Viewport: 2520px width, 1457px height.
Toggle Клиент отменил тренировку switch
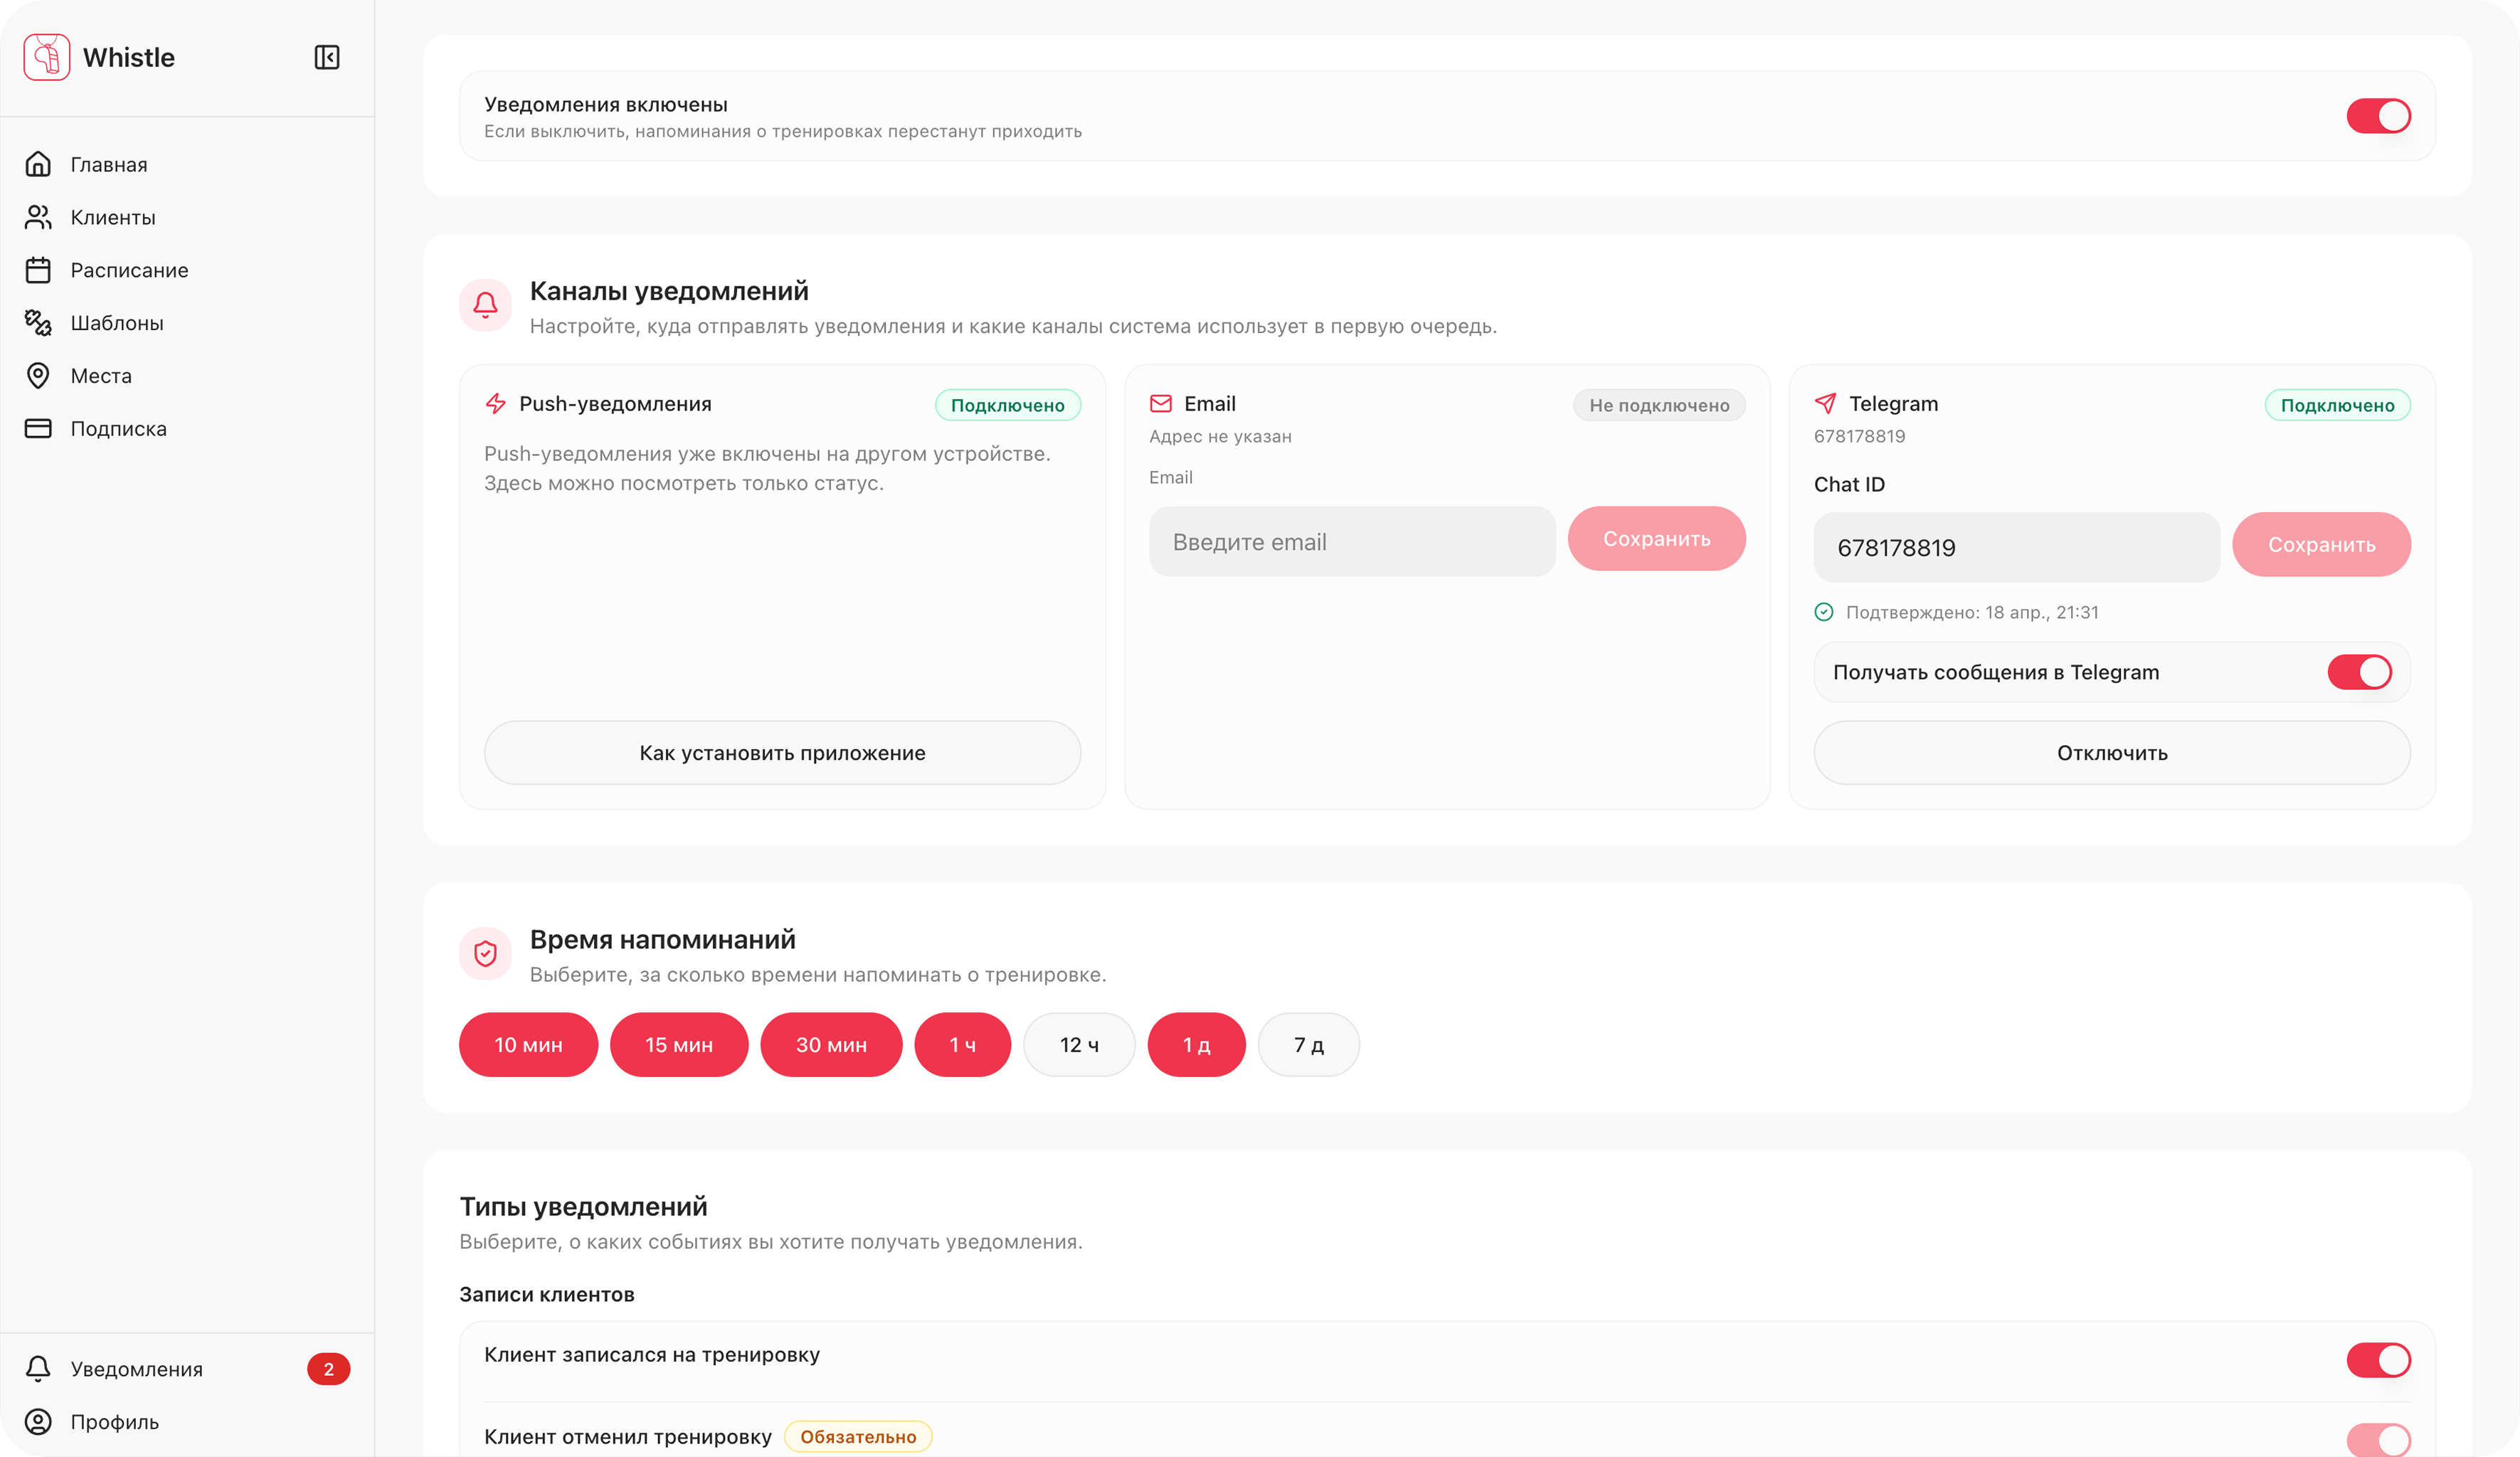tap(2378, 1440)
